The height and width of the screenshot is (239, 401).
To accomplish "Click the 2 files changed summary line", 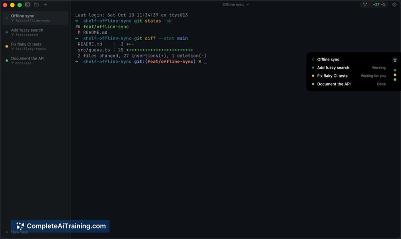I will [142, 55].
